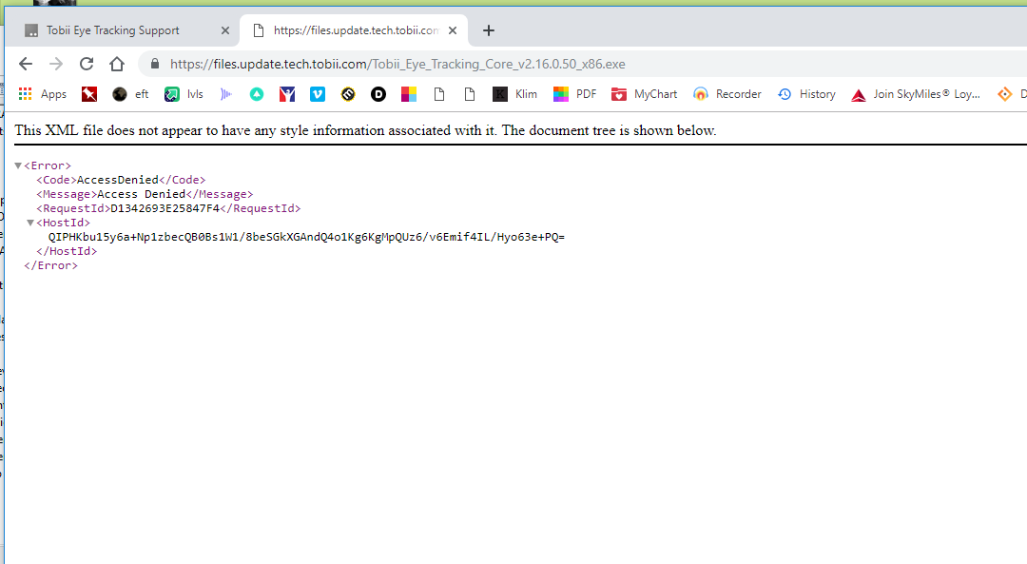Click the address bar URL field

coord(397,64)
